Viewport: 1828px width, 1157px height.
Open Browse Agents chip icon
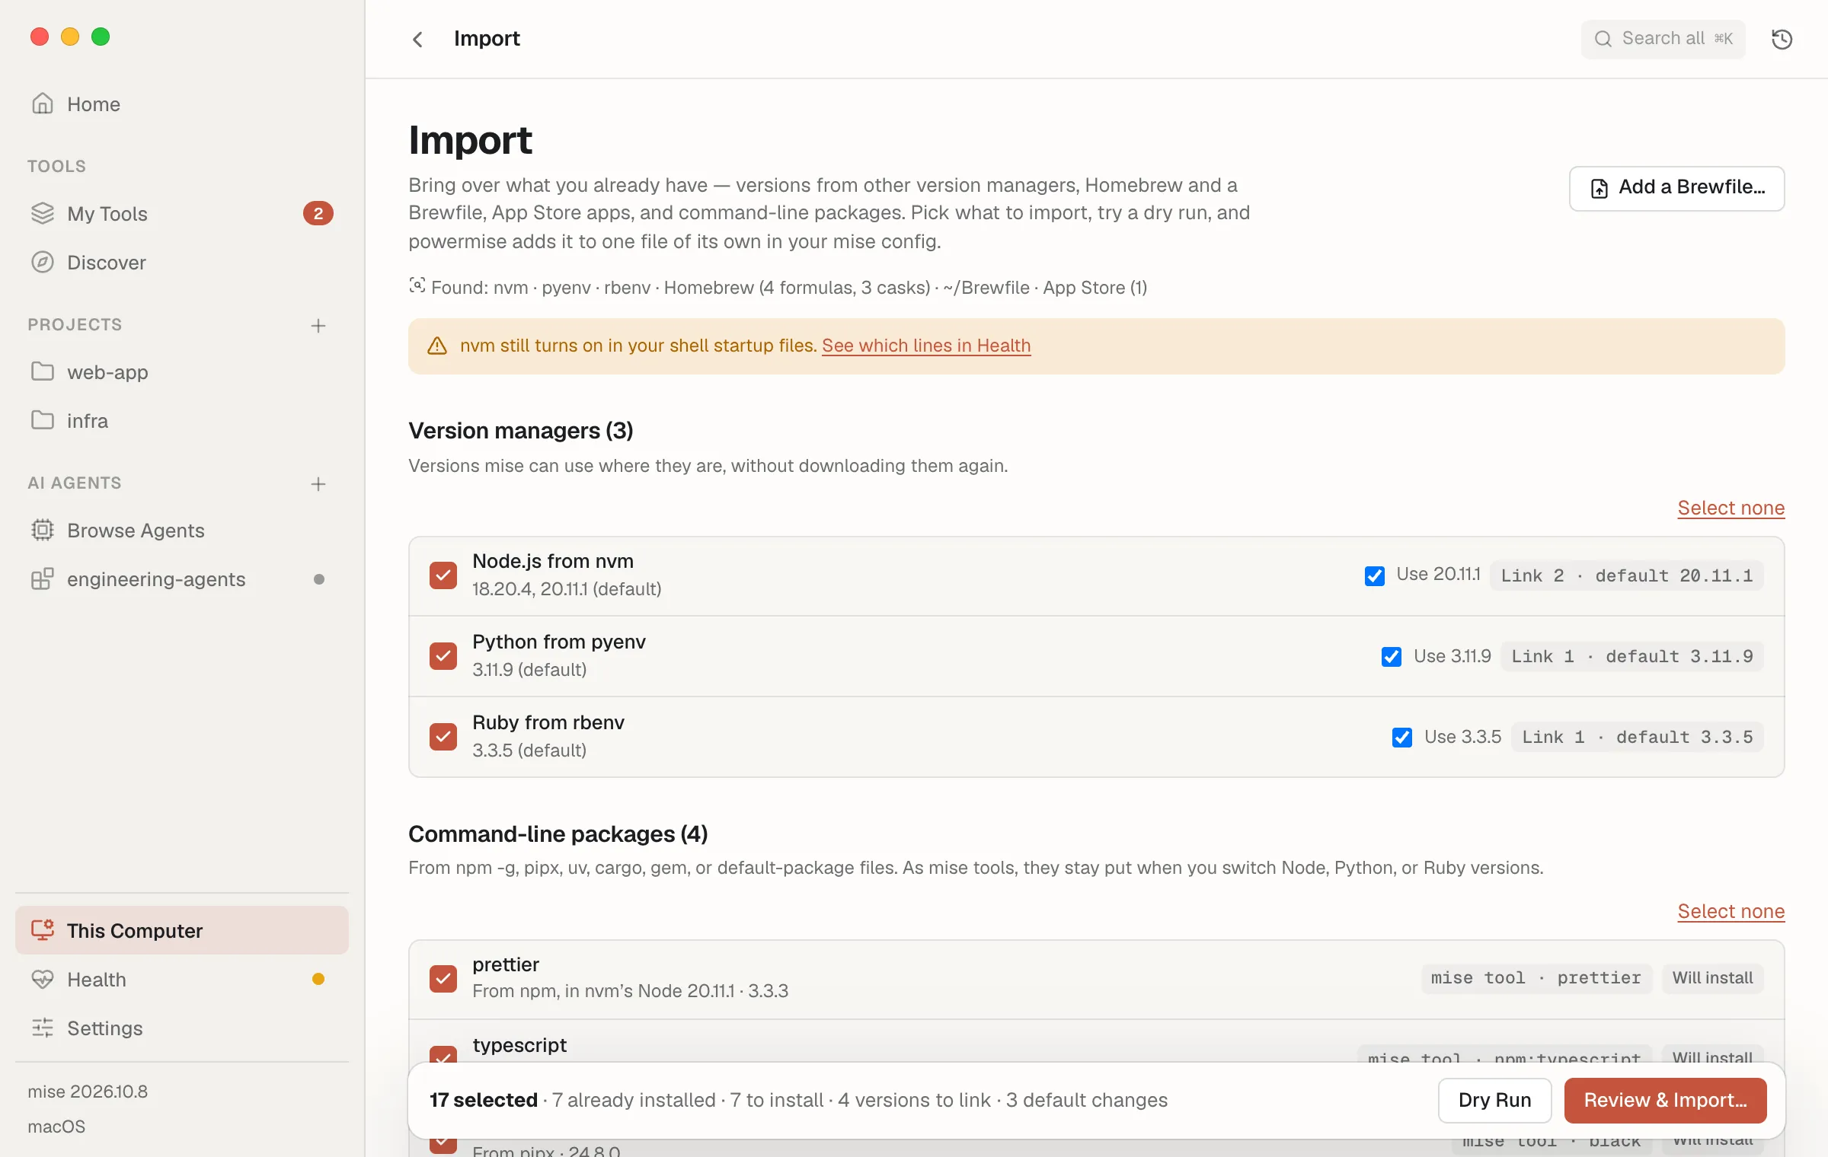point(43,530)
